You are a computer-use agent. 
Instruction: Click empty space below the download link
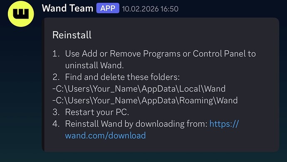click(161, 146)
